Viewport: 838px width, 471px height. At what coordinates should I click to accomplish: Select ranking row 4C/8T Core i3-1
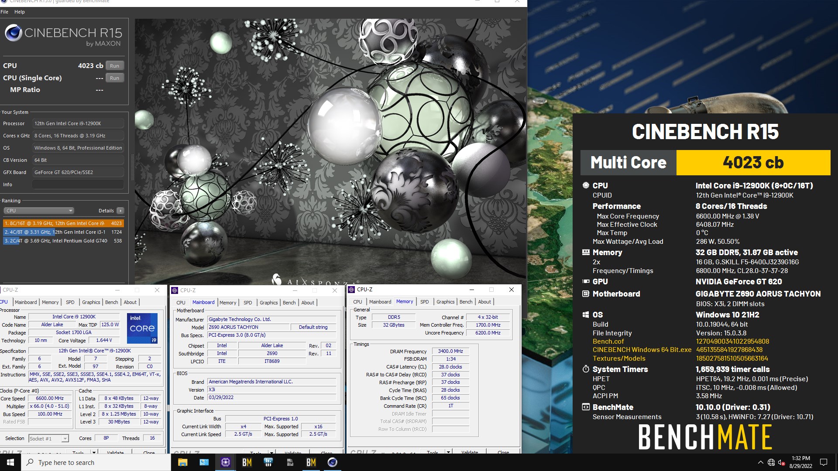click(x=63, y=232)
